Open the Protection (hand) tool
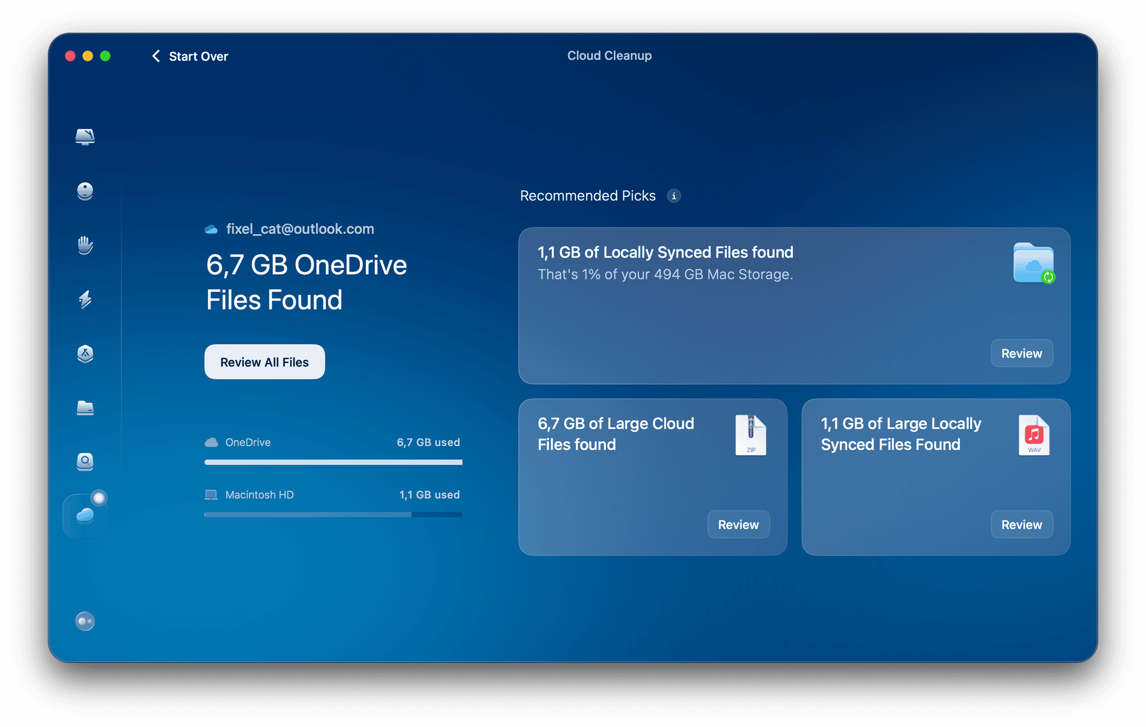Image resolution: width=1146 pixels, height=727 pixels. [85, 246]
